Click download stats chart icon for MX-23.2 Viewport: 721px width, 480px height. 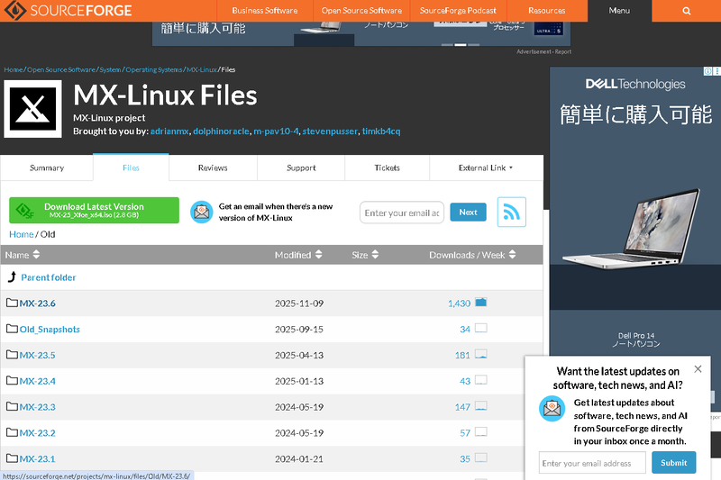coord(481,431)
